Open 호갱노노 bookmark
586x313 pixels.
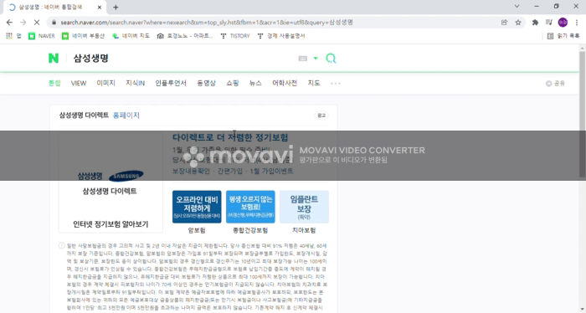[x=185, y=36]
